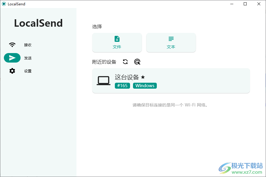Toggle the favorite star on 这台设备
This screenshot has width=266, height=177.
pyautogui.click(x=143, y=77)
